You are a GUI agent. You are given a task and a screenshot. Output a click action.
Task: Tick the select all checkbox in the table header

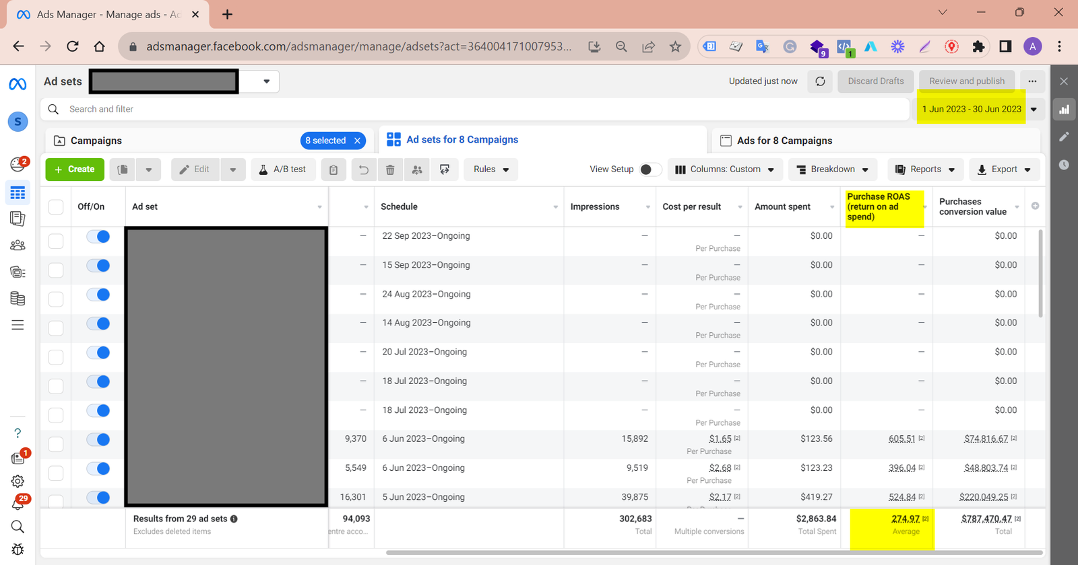click(x=56, y=207)
